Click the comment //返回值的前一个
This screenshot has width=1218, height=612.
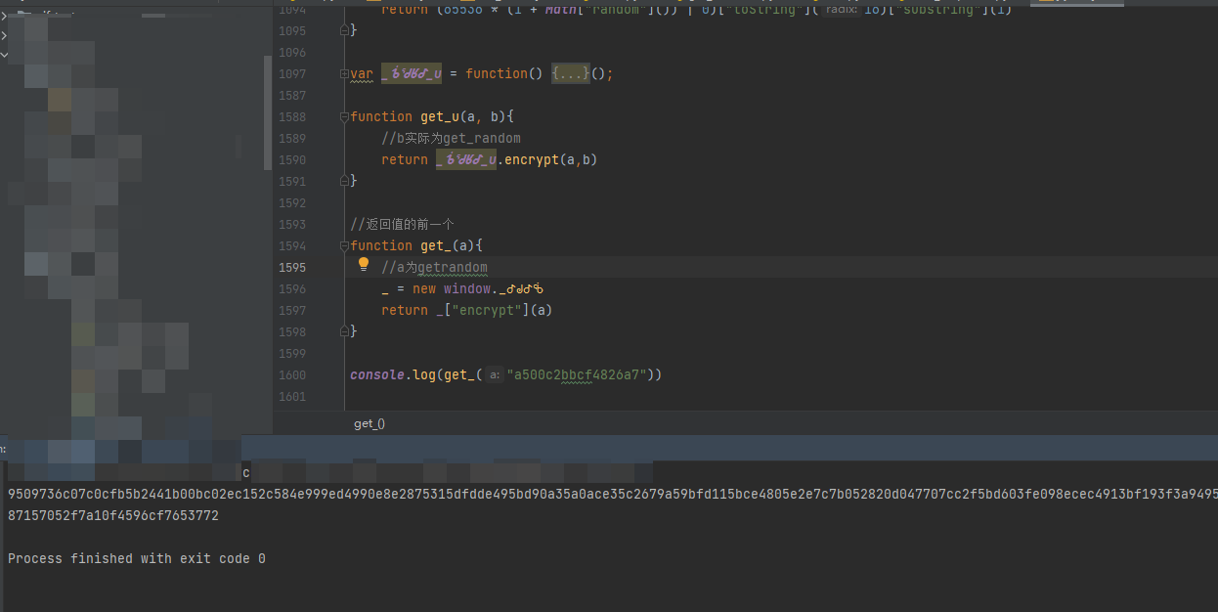tap(403, 224)
